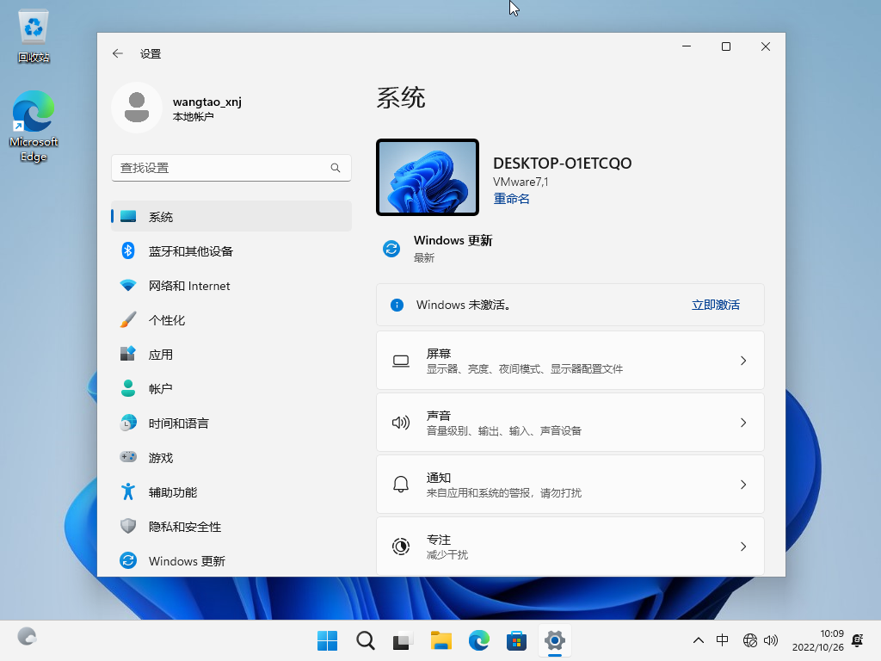Open the 通知 notification settings

coord(570,484)
